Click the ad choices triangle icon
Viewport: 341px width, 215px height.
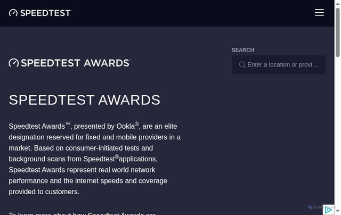(x=328, y=210)
